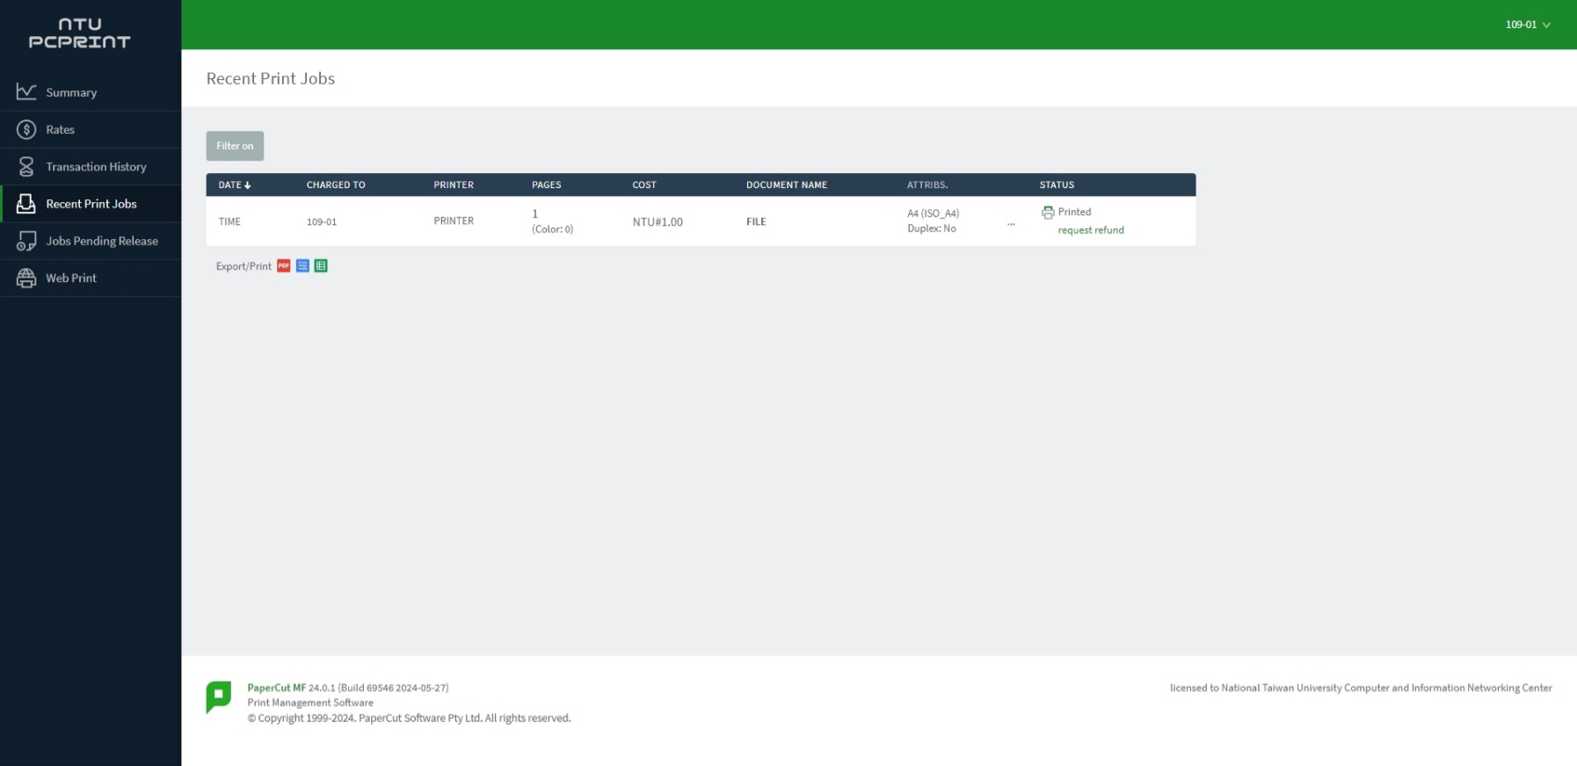Click the request refund link
Viewport: 1577px width, 766px height.
1090,230
